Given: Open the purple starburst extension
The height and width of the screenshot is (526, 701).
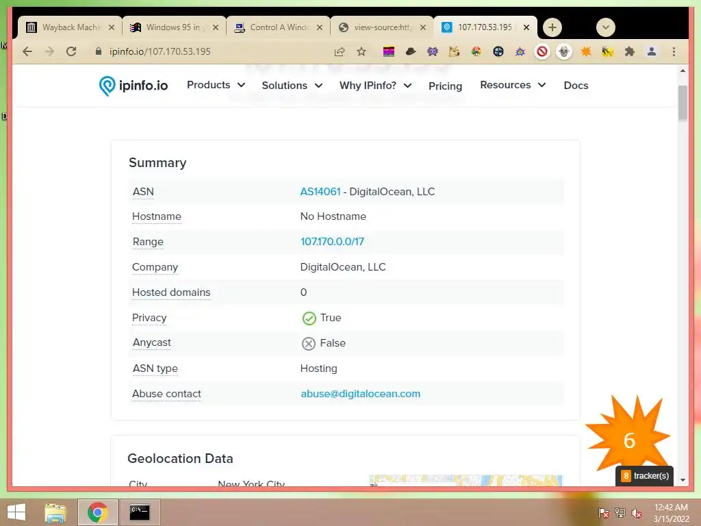Looking at the screenshot, I should point(520,51).
